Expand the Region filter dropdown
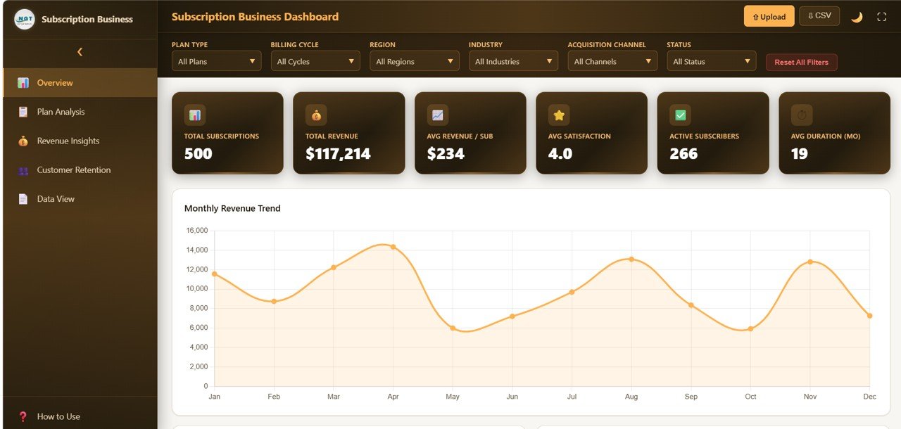 [414, 61]
